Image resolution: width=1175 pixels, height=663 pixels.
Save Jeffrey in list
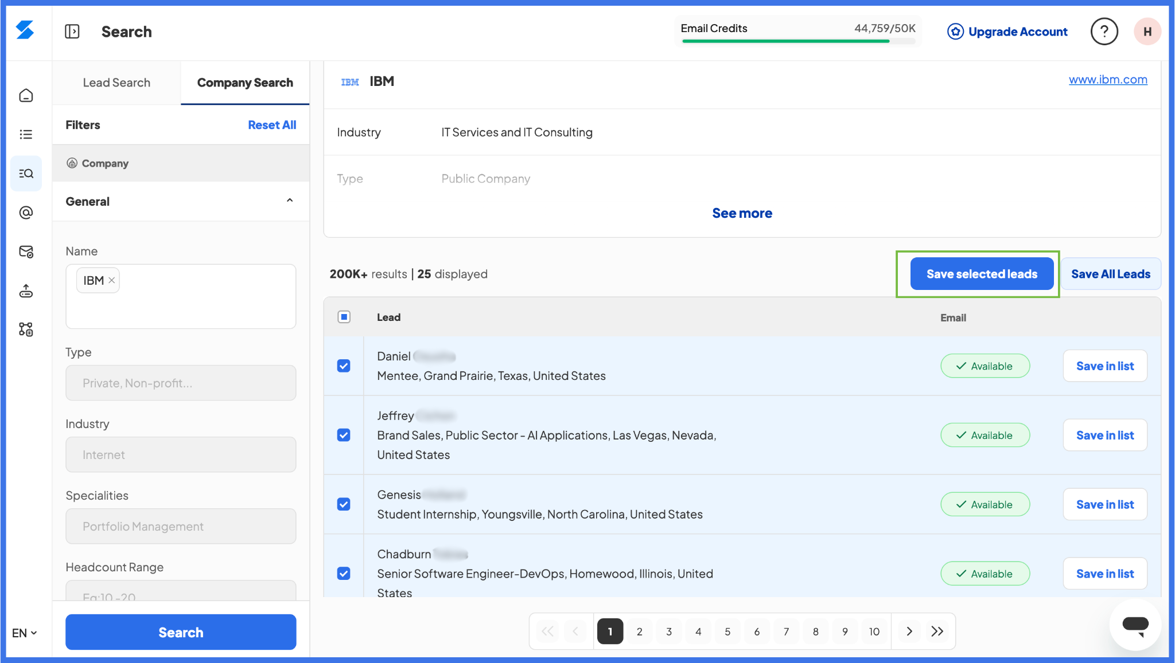click(x=1105, y=435)
